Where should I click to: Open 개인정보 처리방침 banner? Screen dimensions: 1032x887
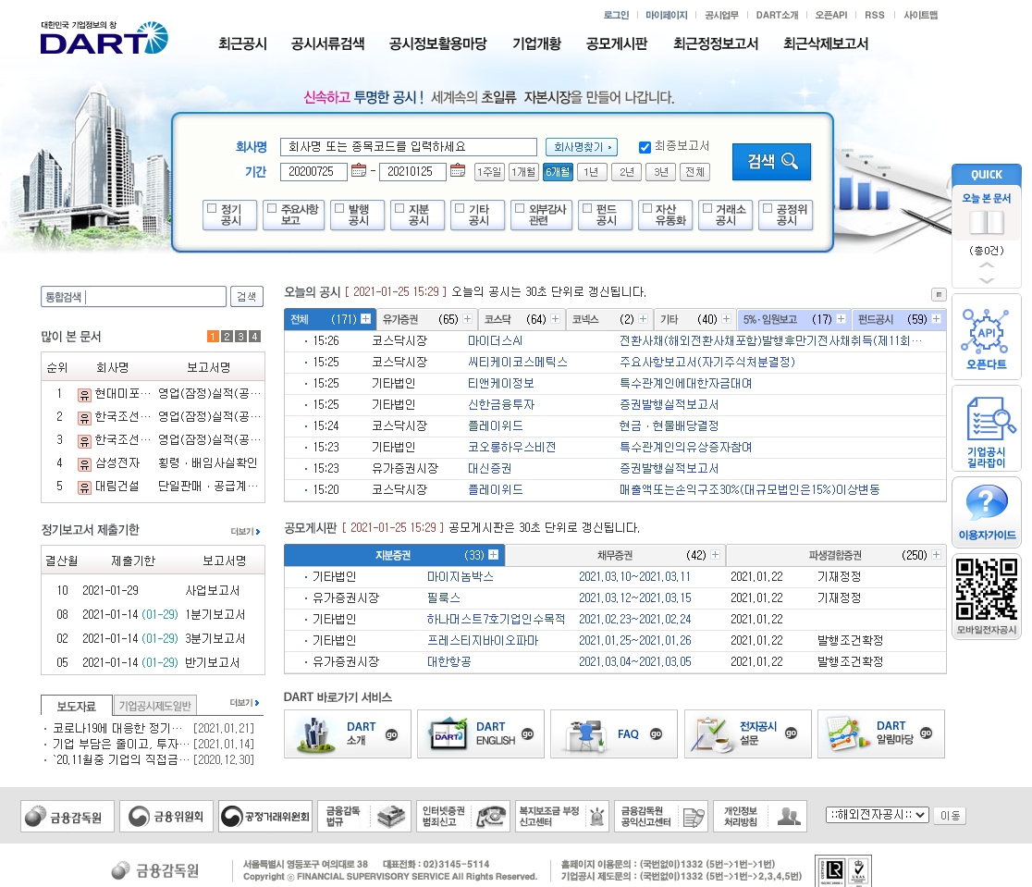coord(760,817)
